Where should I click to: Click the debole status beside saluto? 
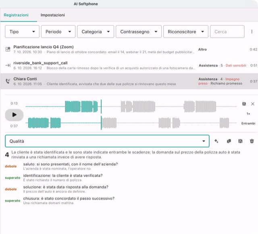click(11, 166)
